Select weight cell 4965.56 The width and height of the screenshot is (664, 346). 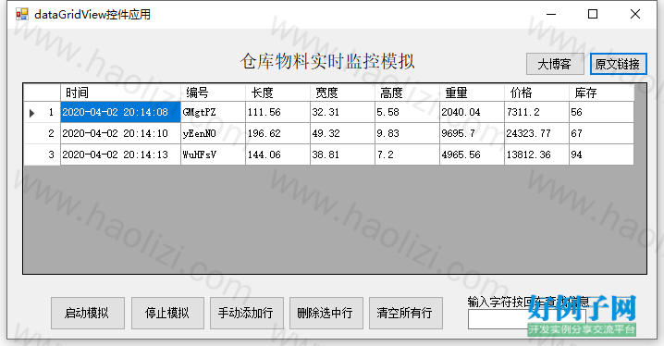(x=473, y=154)
